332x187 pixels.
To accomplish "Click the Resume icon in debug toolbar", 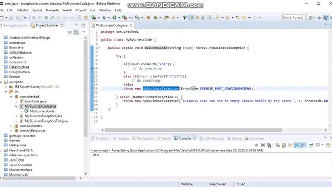I will 34,17.
